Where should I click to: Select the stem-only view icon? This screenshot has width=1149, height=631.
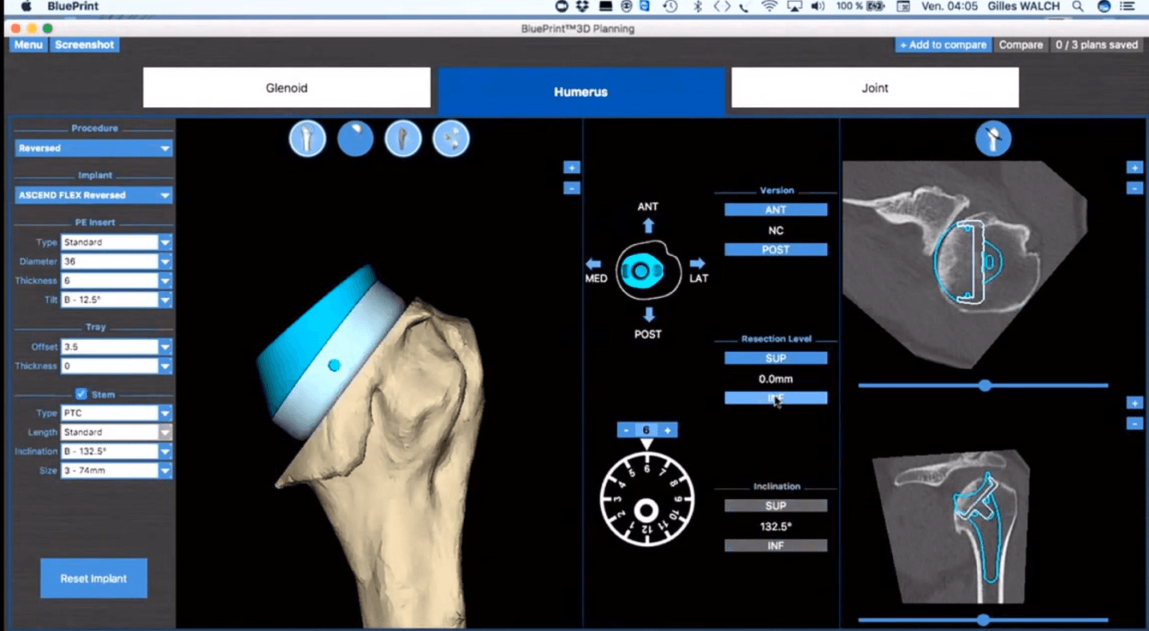point(402,138)
